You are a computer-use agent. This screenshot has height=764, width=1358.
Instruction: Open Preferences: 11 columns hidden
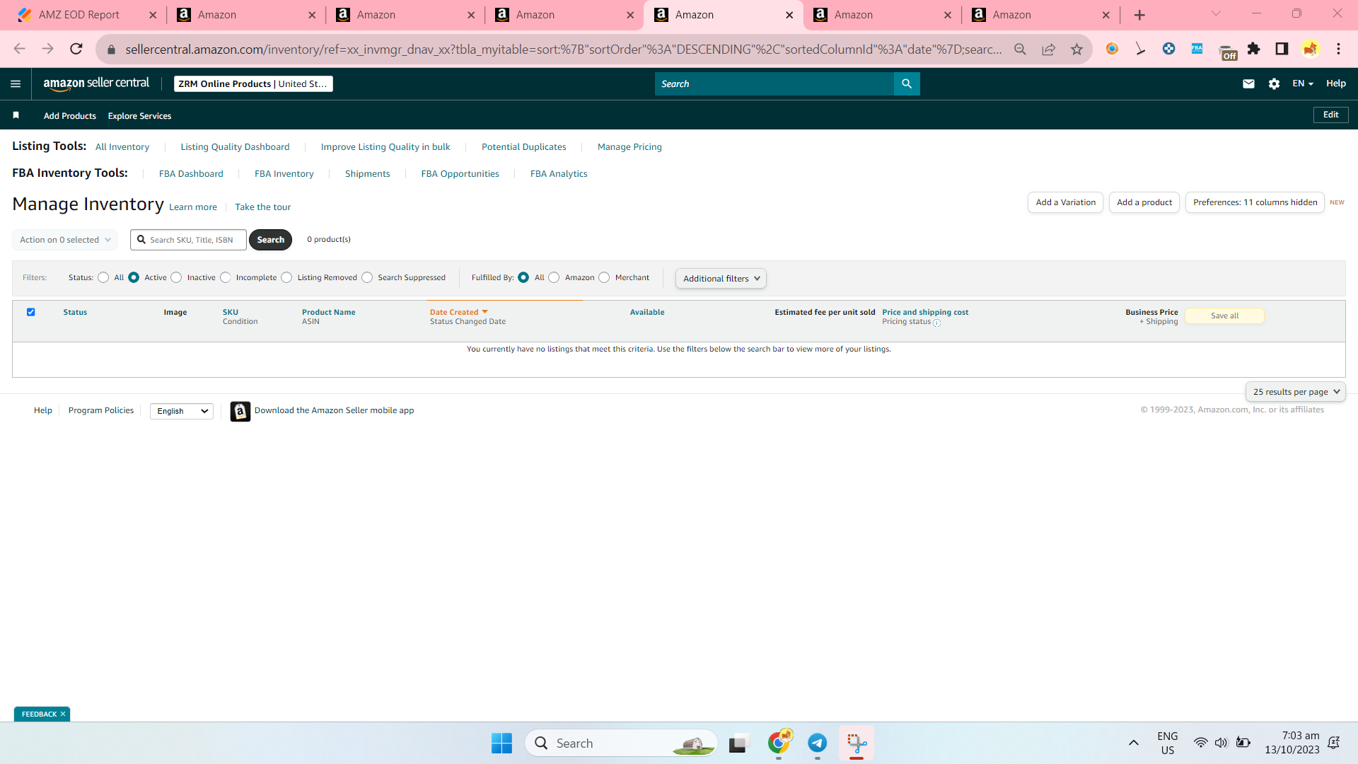1255,202
